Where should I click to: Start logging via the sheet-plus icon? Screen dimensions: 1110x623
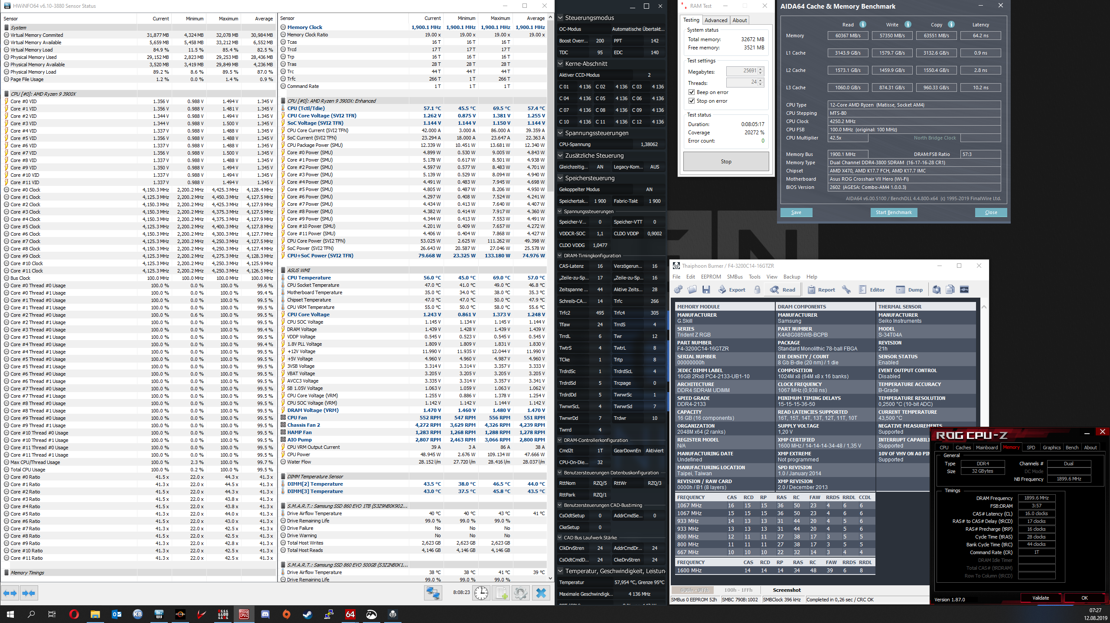pos(501,593)
